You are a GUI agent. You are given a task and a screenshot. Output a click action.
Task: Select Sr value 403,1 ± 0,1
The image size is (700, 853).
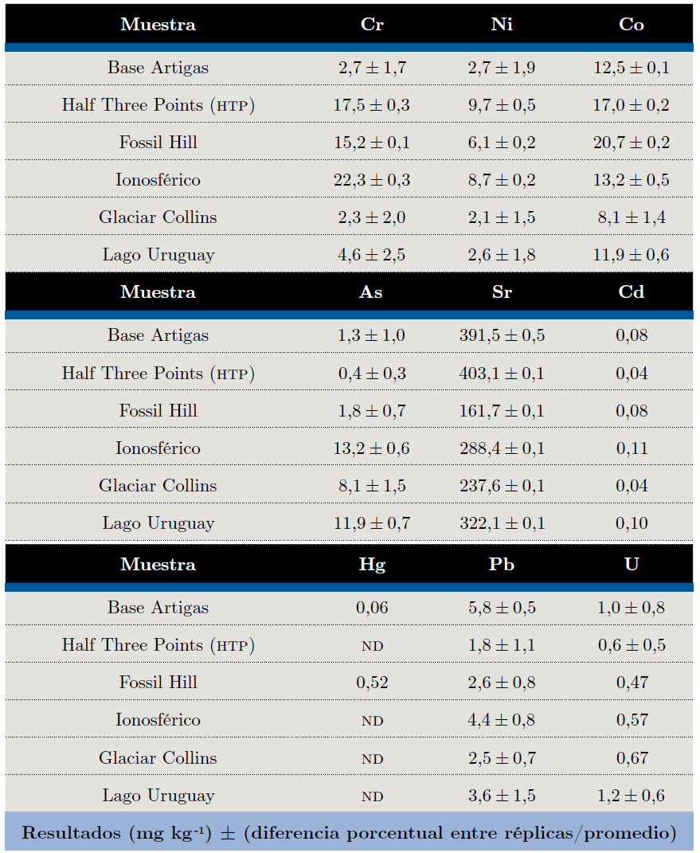[502, 373]
